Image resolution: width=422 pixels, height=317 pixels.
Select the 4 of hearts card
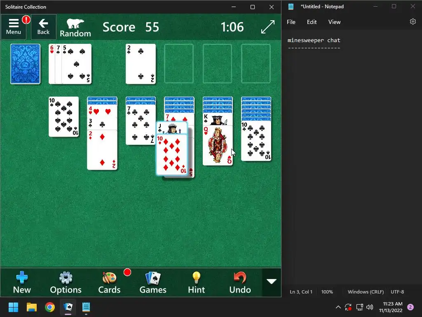pos(102,111)
